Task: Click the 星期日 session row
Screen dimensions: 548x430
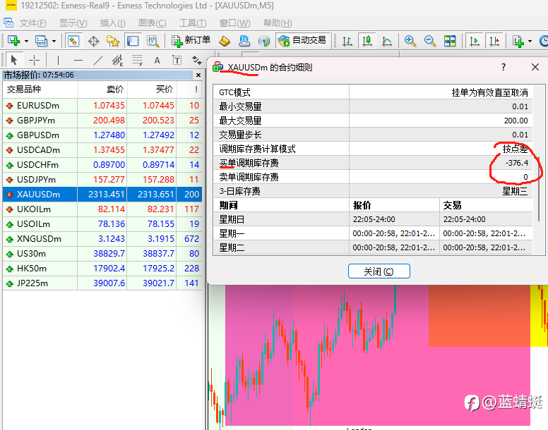Action: (x=374, y=219)
